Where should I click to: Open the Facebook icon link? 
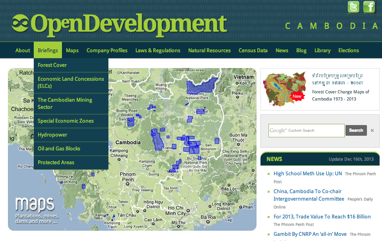coord(369,7)
